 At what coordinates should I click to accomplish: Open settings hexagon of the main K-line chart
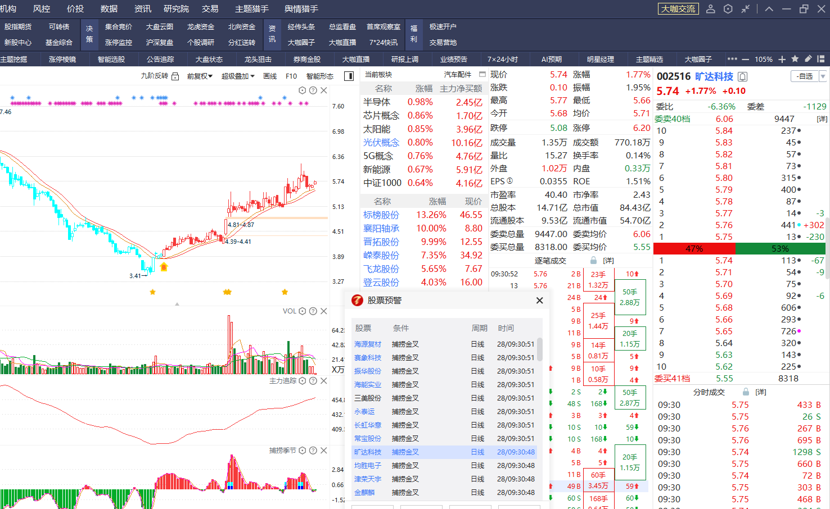coord(303,90)
